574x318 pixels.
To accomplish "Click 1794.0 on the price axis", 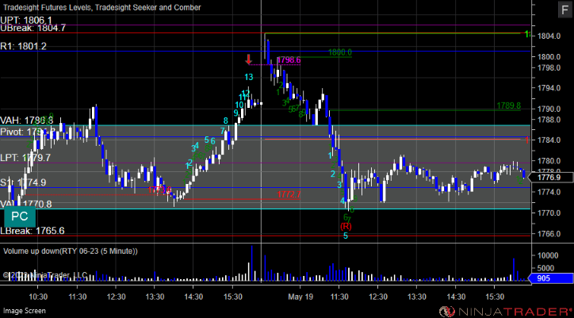I will point(548,88).
